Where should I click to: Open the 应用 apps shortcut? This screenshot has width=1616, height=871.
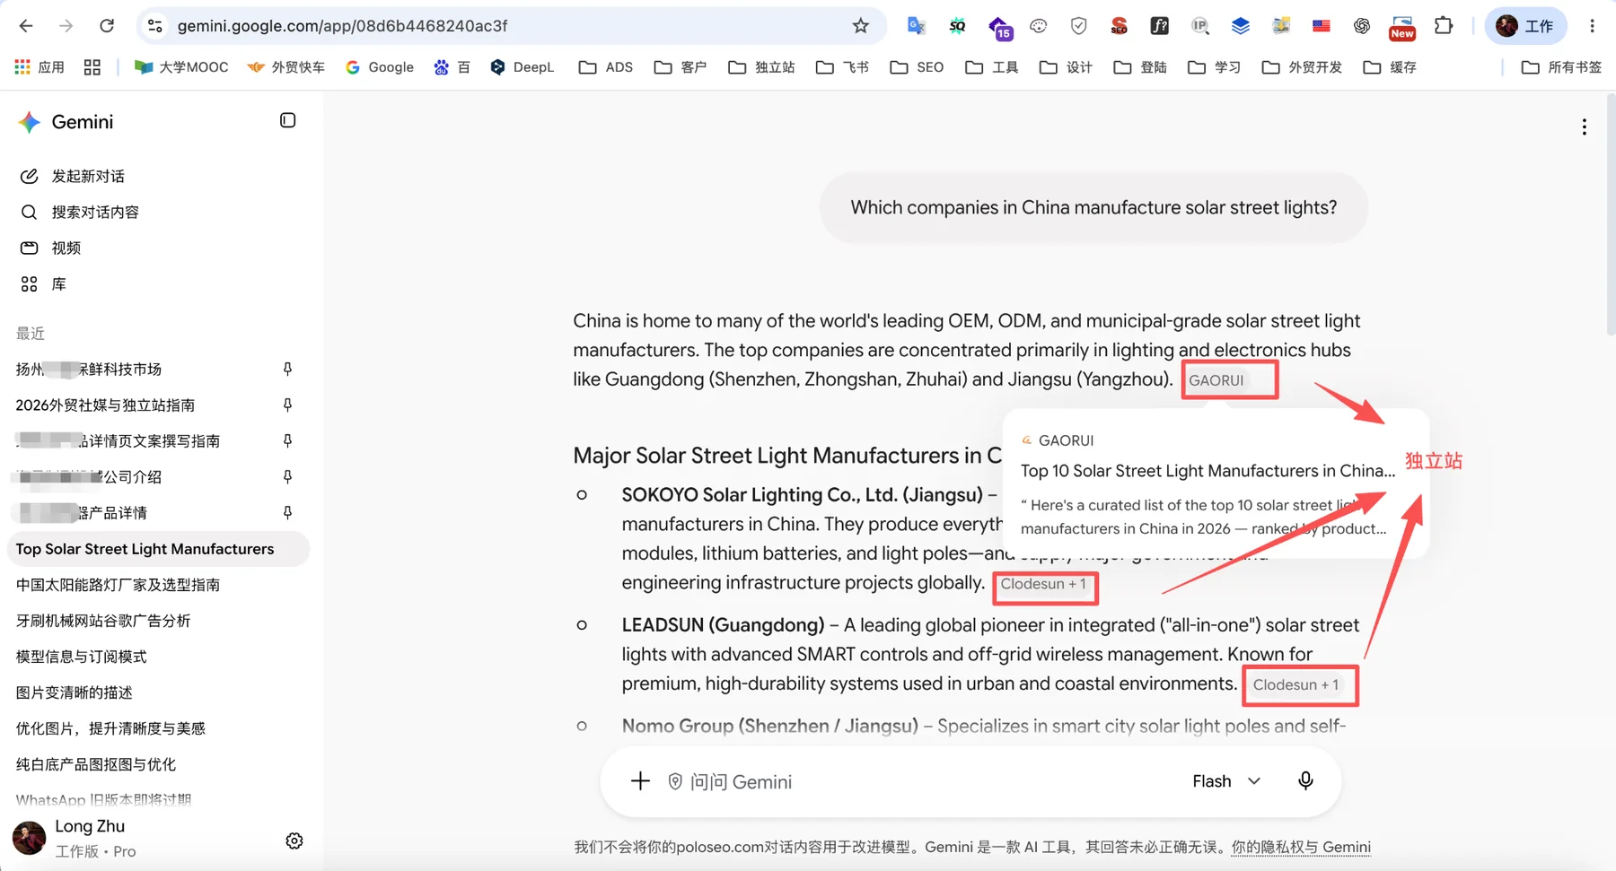(40, 67)
